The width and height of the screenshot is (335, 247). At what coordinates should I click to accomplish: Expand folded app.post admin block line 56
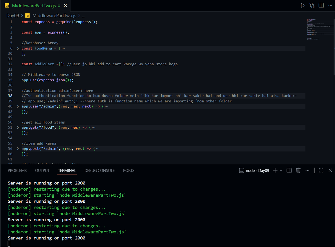[x=18, y=149]
